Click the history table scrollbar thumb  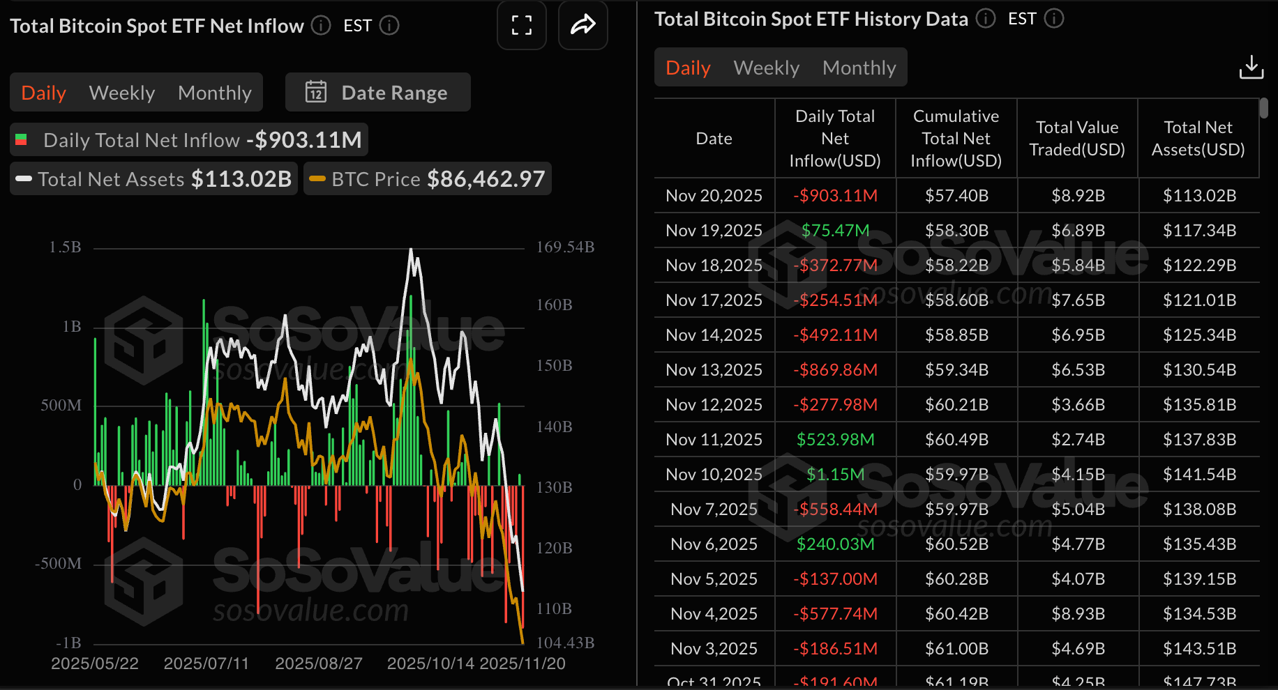click(1263, 108)
